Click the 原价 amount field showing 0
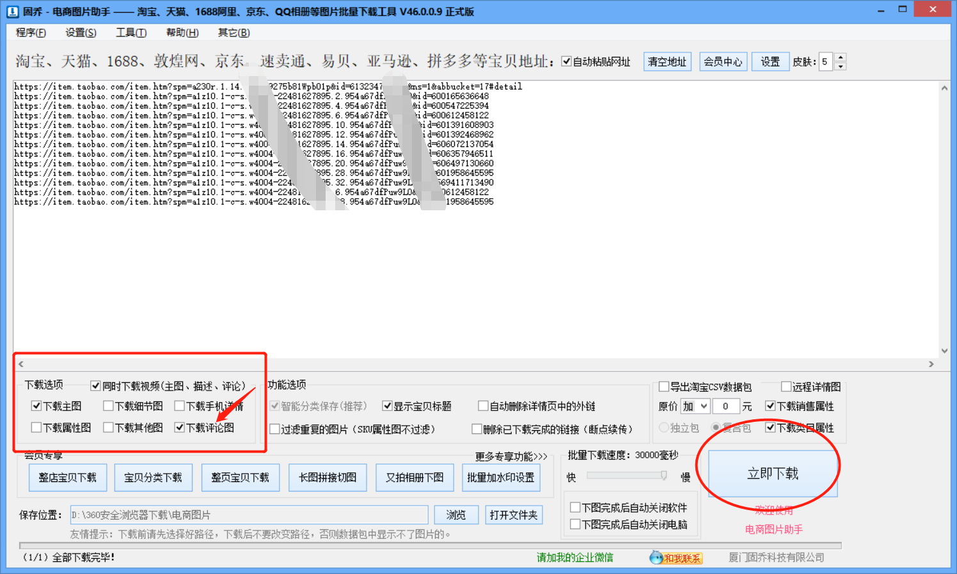Image resolution: width=957 pixels, height=574 pixels. coord(725,406)
